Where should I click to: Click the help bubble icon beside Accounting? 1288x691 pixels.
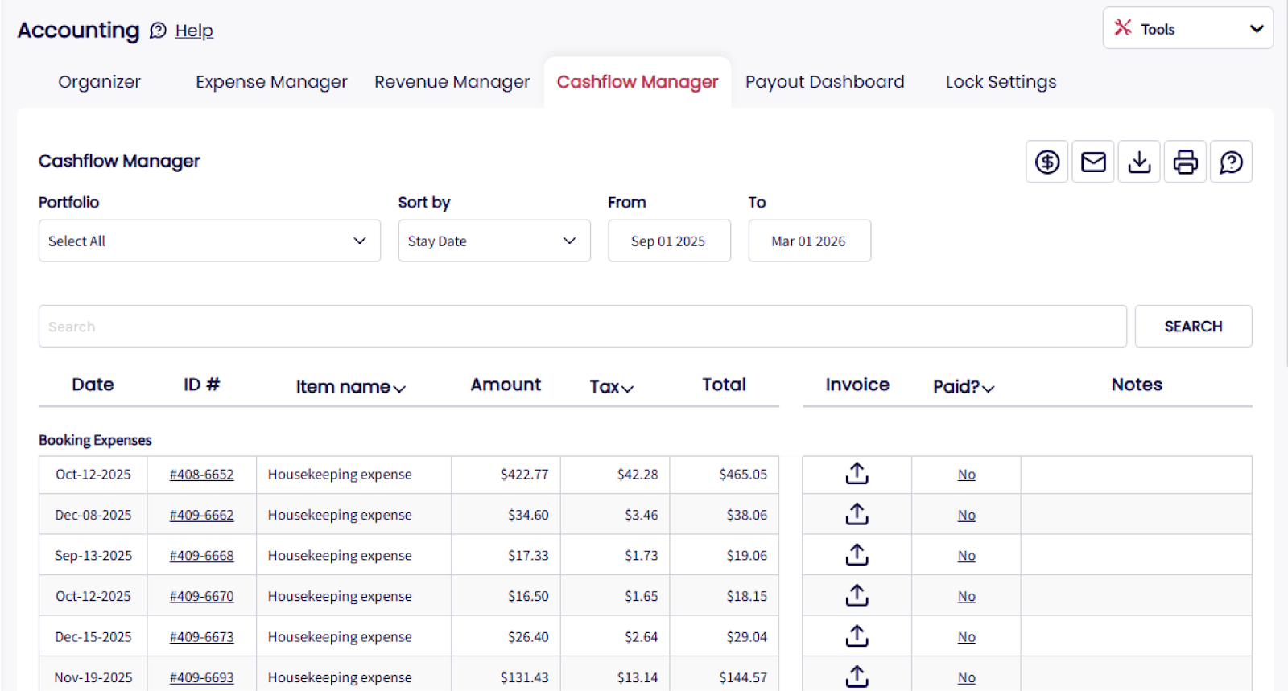(x=159, y=31)
